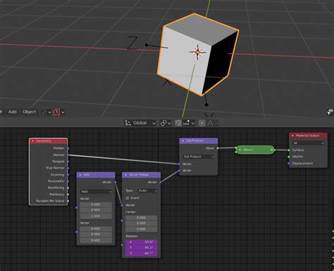334x271 pixels.
Task: Open the Add menu in viewport header
Action: tap(13, 112)
